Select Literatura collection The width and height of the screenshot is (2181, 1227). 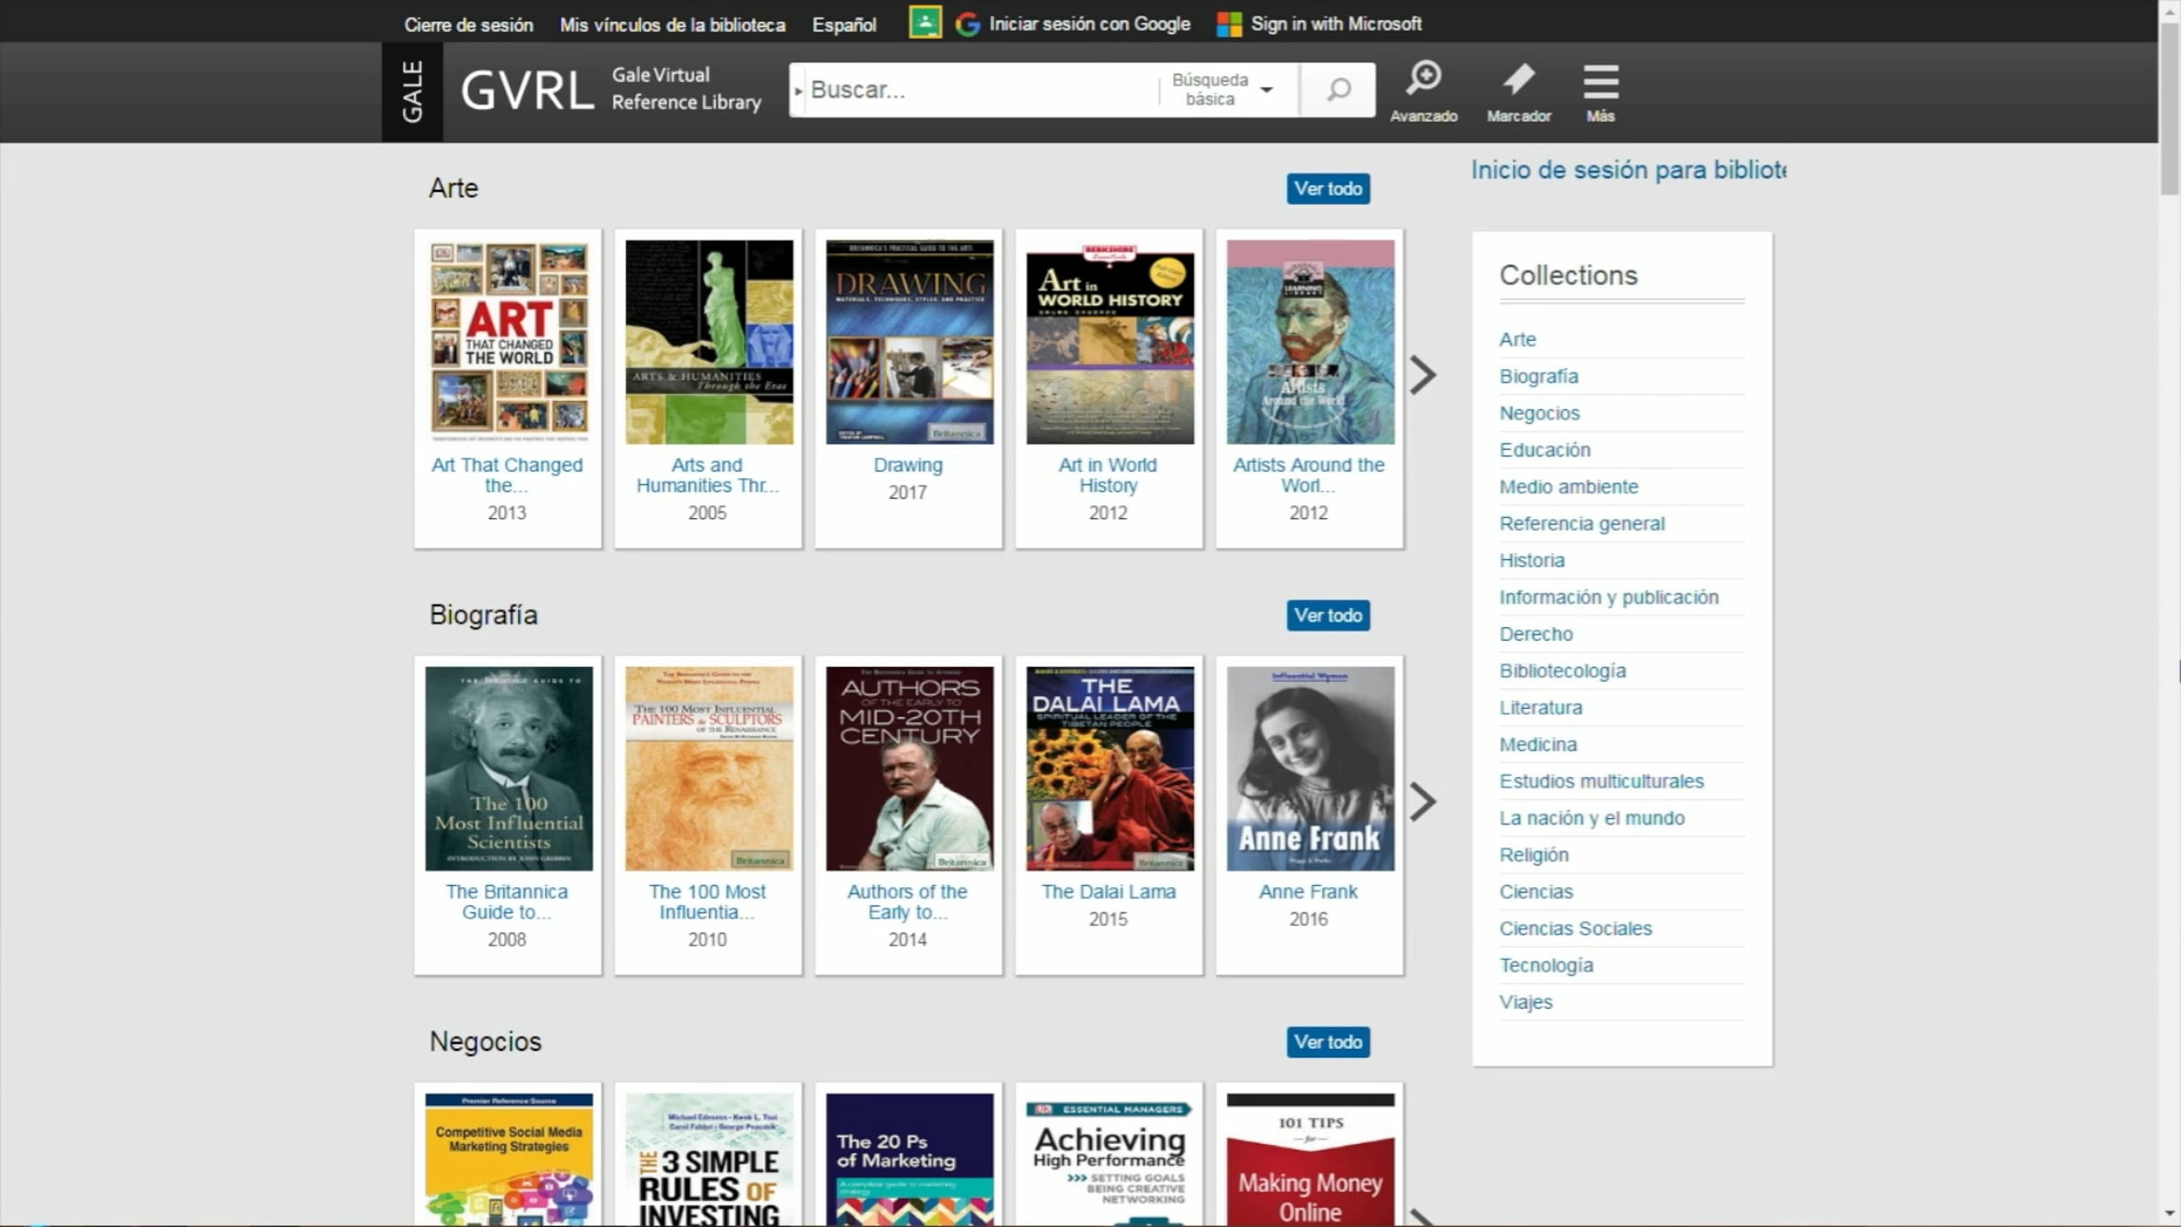(1540, 708)
